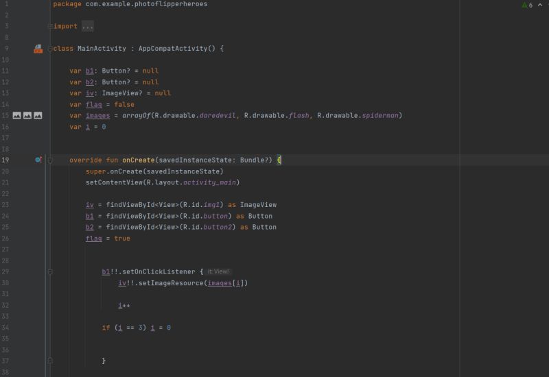Click the 'override' keyword
The height and width of the screenshot is (377, 549).
[85, 160]
